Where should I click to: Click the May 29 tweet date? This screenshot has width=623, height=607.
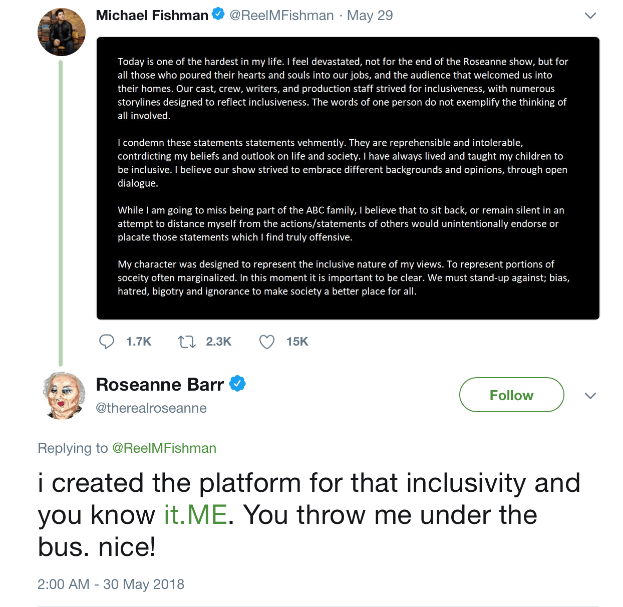370,16
